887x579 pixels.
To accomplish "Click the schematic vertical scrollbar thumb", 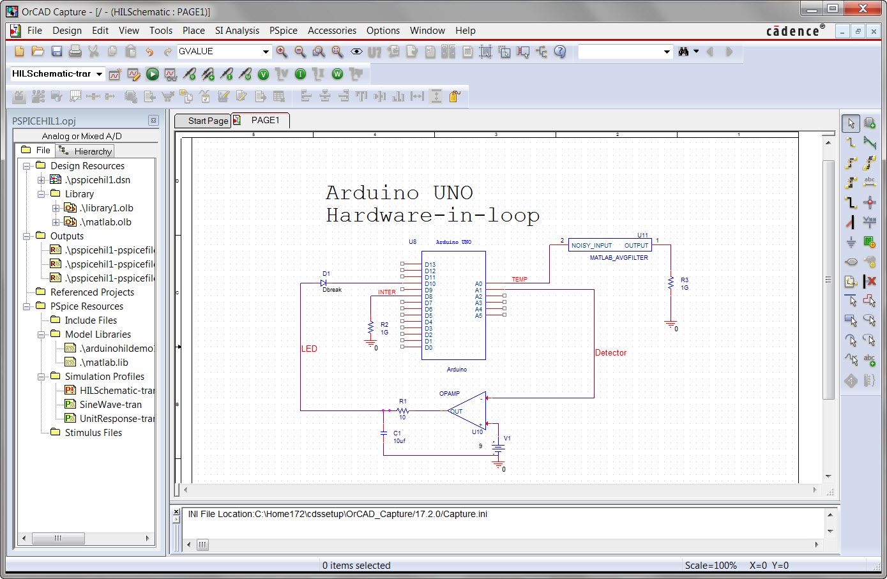I will coord(828,279).
